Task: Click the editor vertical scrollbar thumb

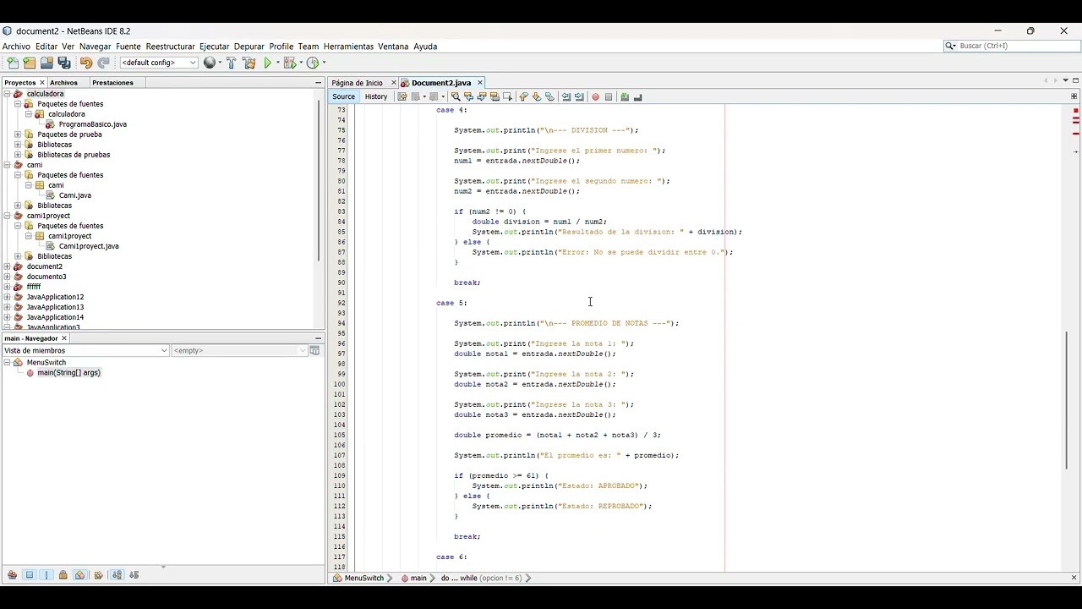Action: (1067, 399)
